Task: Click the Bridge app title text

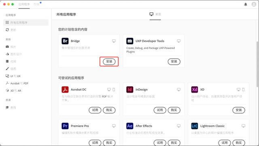Action: tap(75, 41)
